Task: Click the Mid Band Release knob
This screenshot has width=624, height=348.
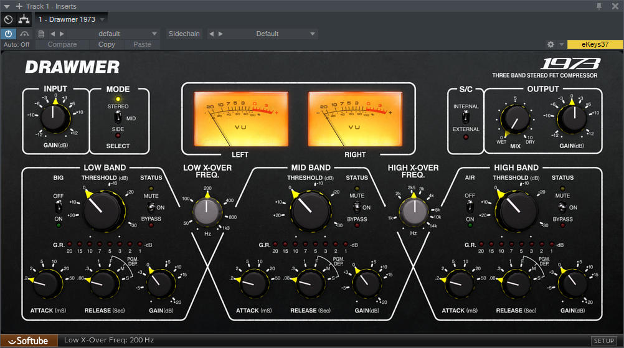Action: pyautogui.click(x=310, y=284)
